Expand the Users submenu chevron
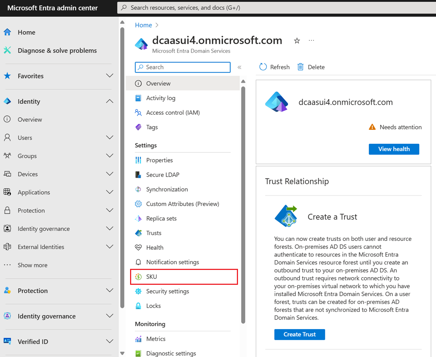 109,138
